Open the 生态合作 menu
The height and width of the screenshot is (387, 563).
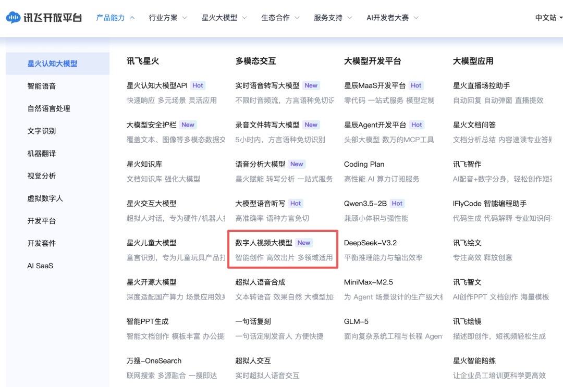(275, 18)
